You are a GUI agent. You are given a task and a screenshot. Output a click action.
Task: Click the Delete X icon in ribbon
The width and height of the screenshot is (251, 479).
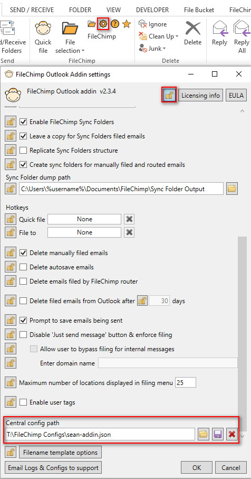coord(193,29)
